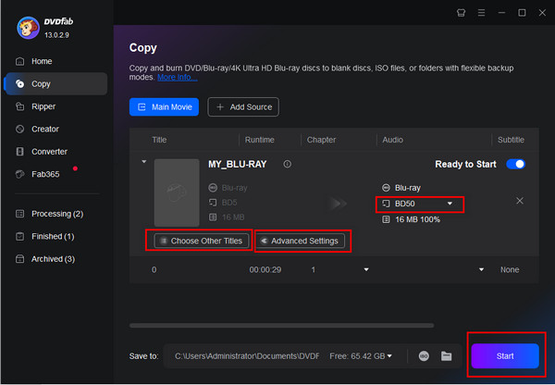
Task: Toggle the Ready to Start switch
Action: (x=515, y=164)
